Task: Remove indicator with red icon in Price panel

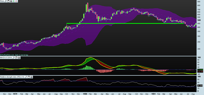Action: click(16, 1)
